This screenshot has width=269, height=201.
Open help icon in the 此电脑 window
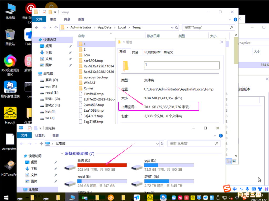[221, 135]
